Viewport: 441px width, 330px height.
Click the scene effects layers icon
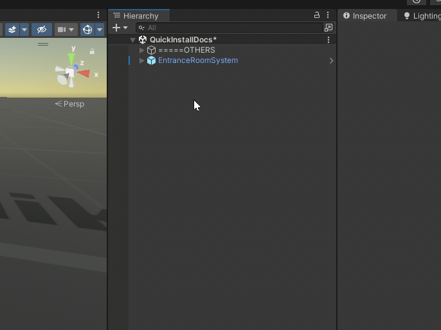[12, 30]
